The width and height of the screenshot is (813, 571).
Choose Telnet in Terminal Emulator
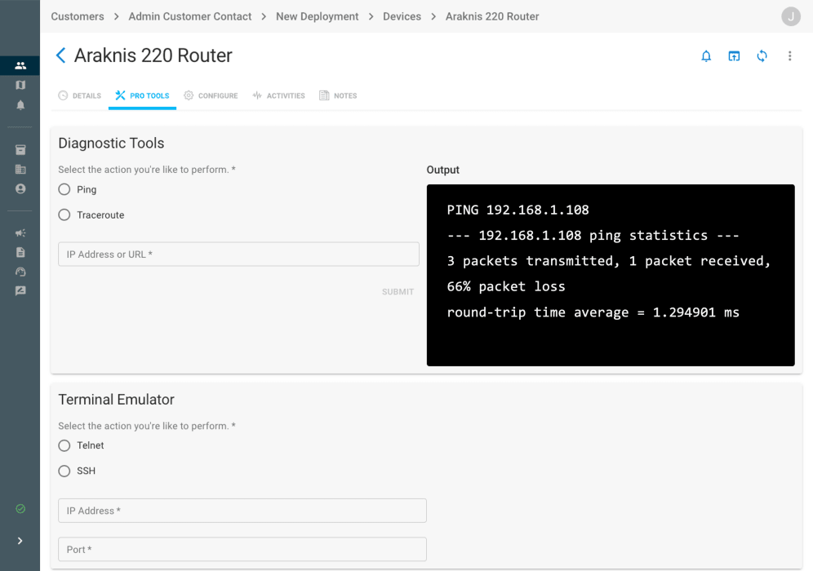[x=64, y=445]
